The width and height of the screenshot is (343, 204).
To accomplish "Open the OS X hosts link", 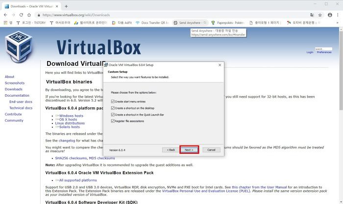I will click(68, 120).
